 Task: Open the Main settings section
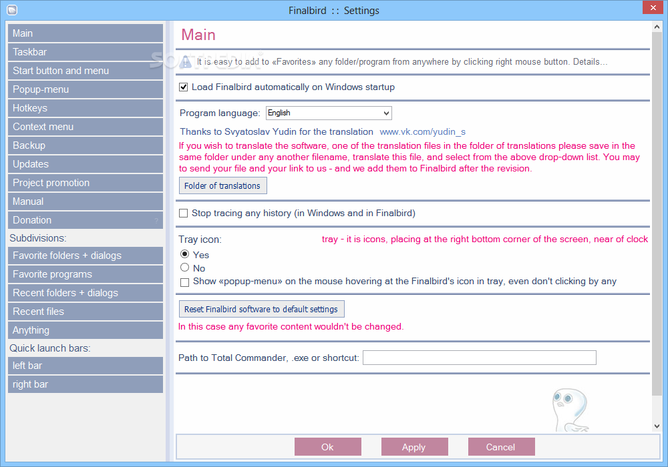pos(86,33)
